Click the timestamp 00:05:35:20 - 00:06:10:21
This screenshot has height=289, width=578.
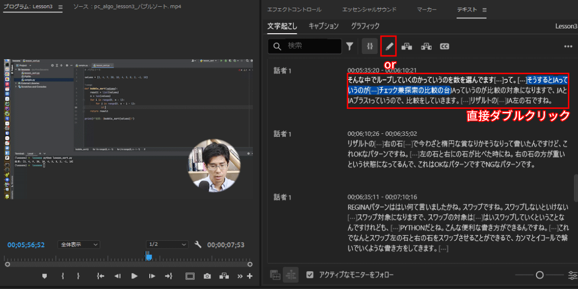click(382, 70)
